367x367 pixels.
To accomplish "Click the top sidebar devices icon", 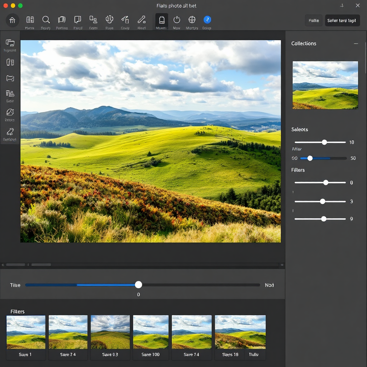I will pos(10,43).
